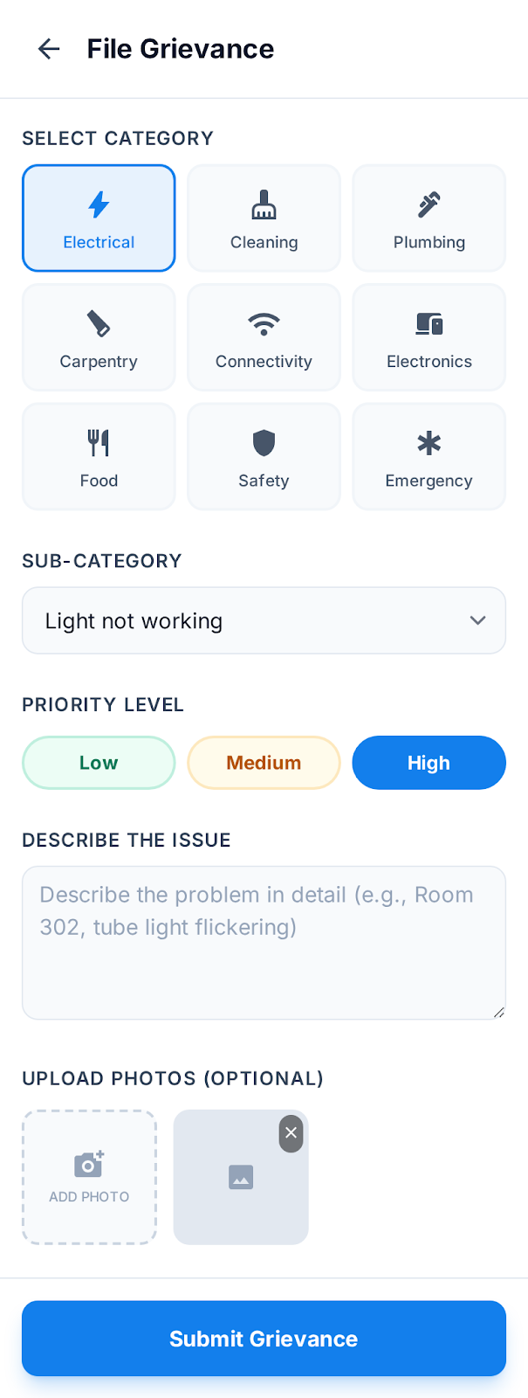The width and height of the screenshot is (528, 1398).
Task: Set priority level to Medium
Action: point(264,763)
